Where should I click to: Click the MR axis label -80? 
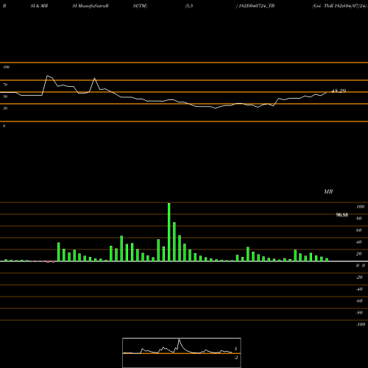359,313
